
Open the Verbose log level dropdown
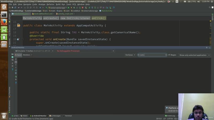130,55
